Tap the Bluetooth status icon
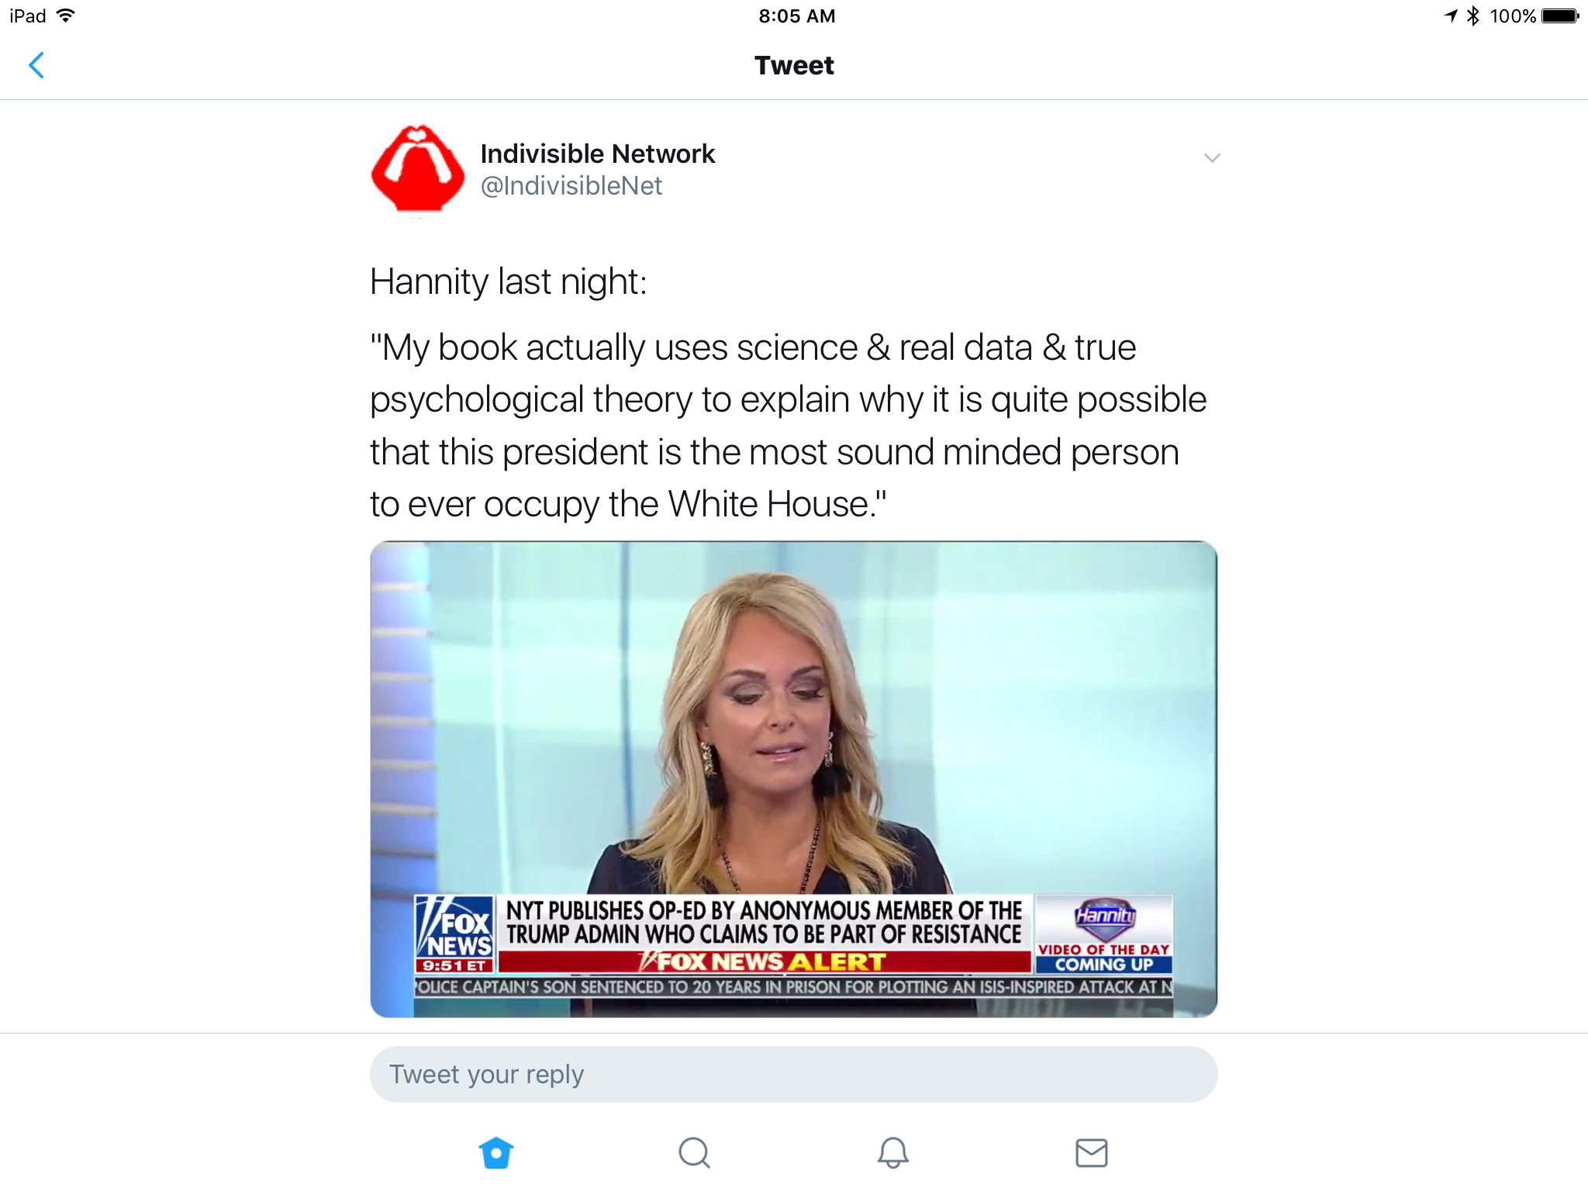Image resolution: width=1588 pixels, height=1191 pixels. 1473,16
